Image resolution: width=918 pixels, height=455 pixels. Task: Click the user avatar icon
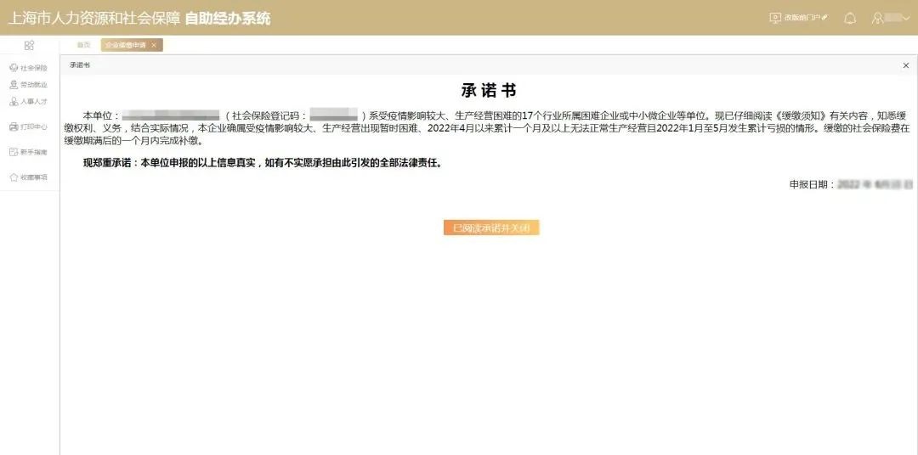[x=878, y=18]
